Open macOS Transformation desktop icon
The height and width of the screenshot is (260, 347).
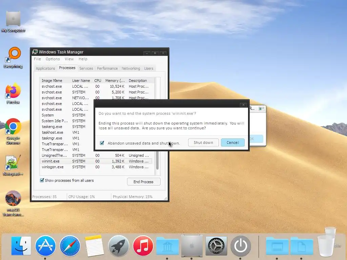tap(13, 203)
